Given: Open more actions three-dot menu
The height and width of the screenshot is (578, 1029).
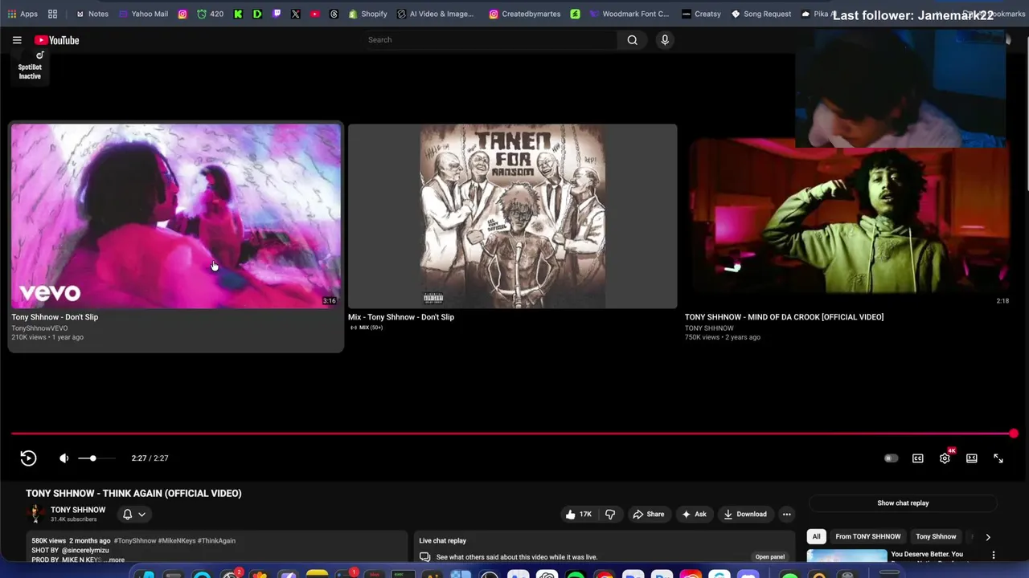Looking at the screenshot, I should point(787,515).
